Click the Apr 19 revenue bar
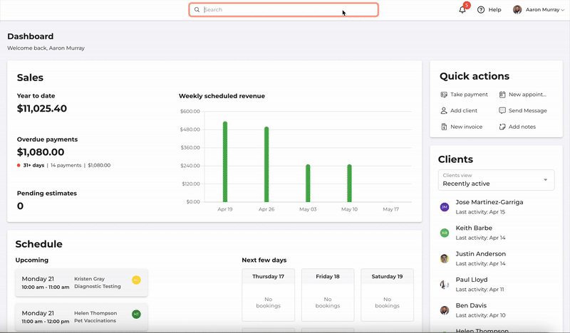 point(225,162)
